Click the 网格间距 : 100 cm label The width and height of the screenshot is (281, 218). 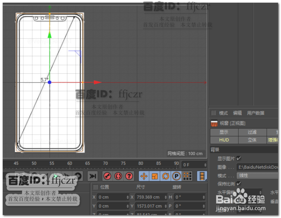point(185,154)
